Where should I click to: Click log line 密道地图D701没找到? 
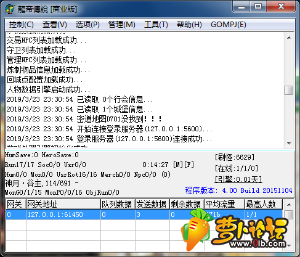84,119
